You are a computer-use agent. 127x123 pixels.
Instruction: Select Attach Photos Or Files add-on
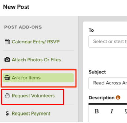(x=36, y=60)
